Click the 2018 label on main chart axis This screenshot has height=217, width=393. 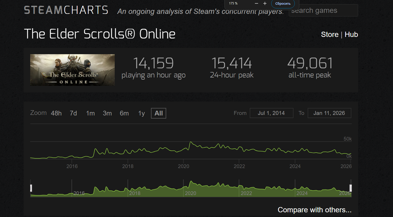point(128,166)
